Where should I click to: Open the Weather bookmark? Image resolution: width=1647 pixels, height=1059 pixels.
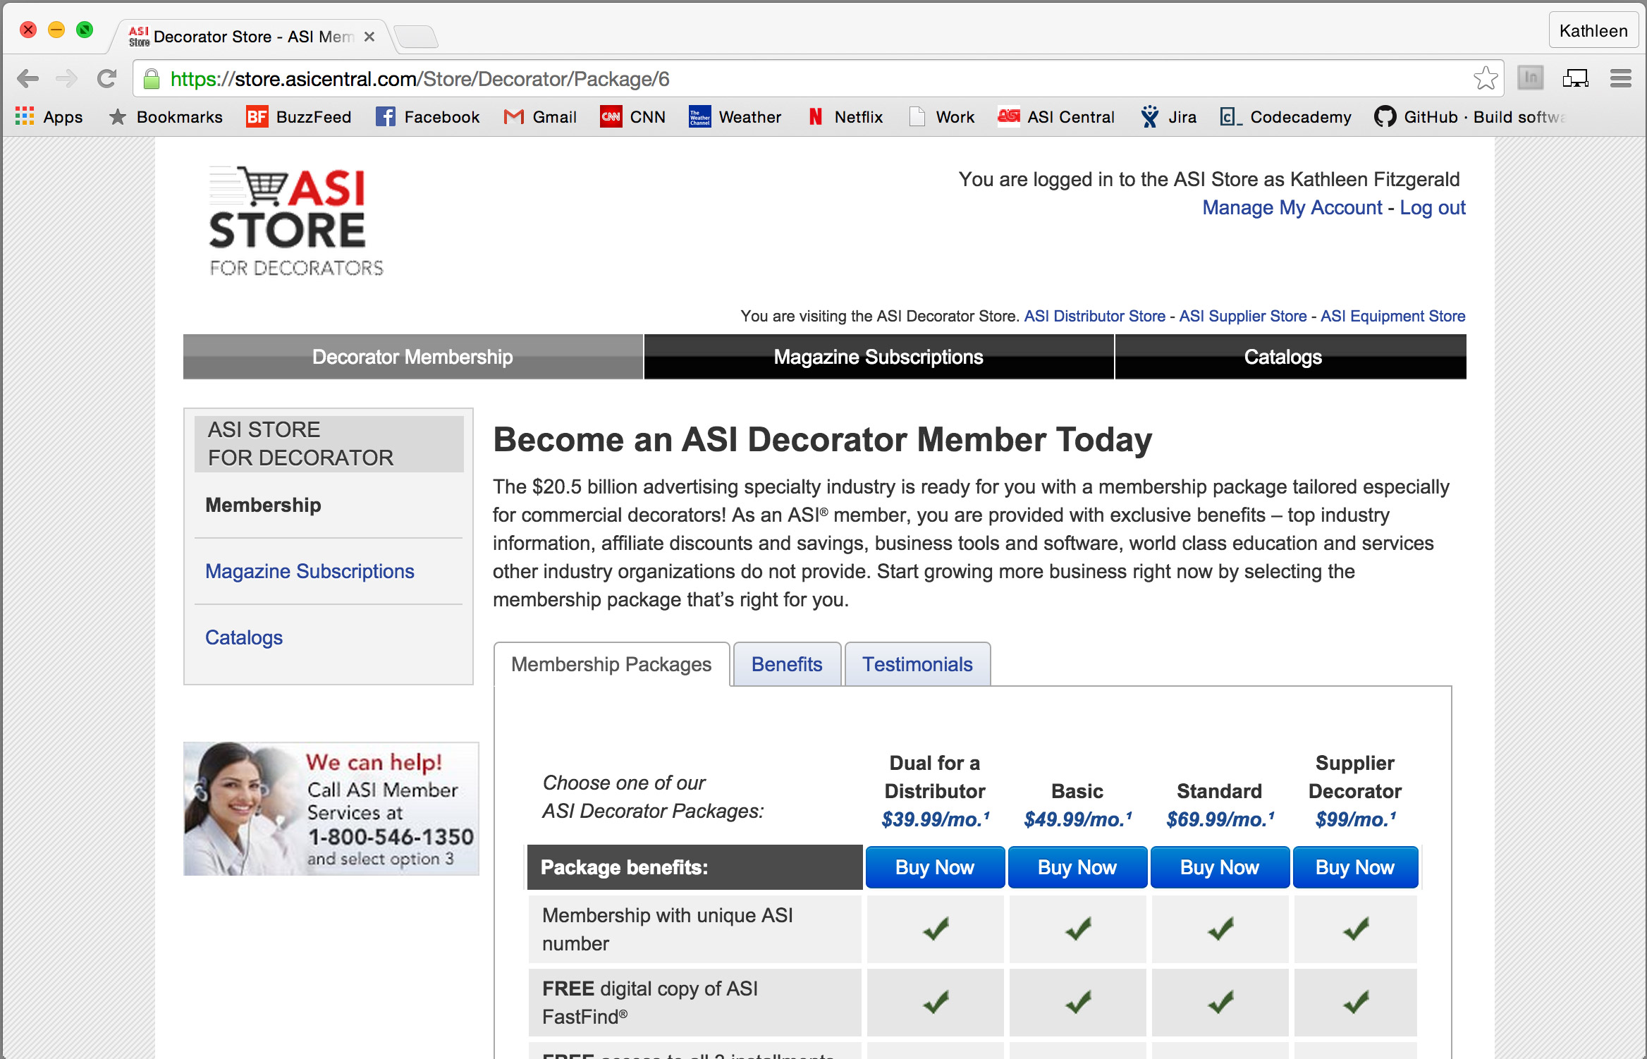pyautogui.click(x=735, y=117)
